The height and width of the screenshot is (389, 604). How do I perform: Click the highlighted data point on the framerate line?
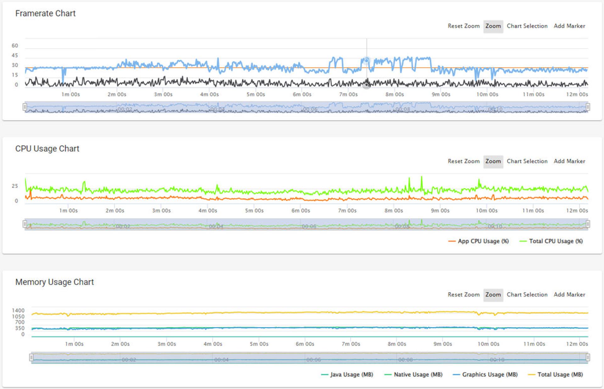coord(366,60)
